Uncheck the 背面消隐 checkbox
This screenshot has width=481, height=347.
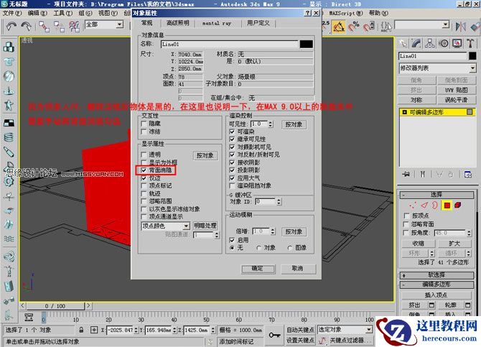[144, 170]
